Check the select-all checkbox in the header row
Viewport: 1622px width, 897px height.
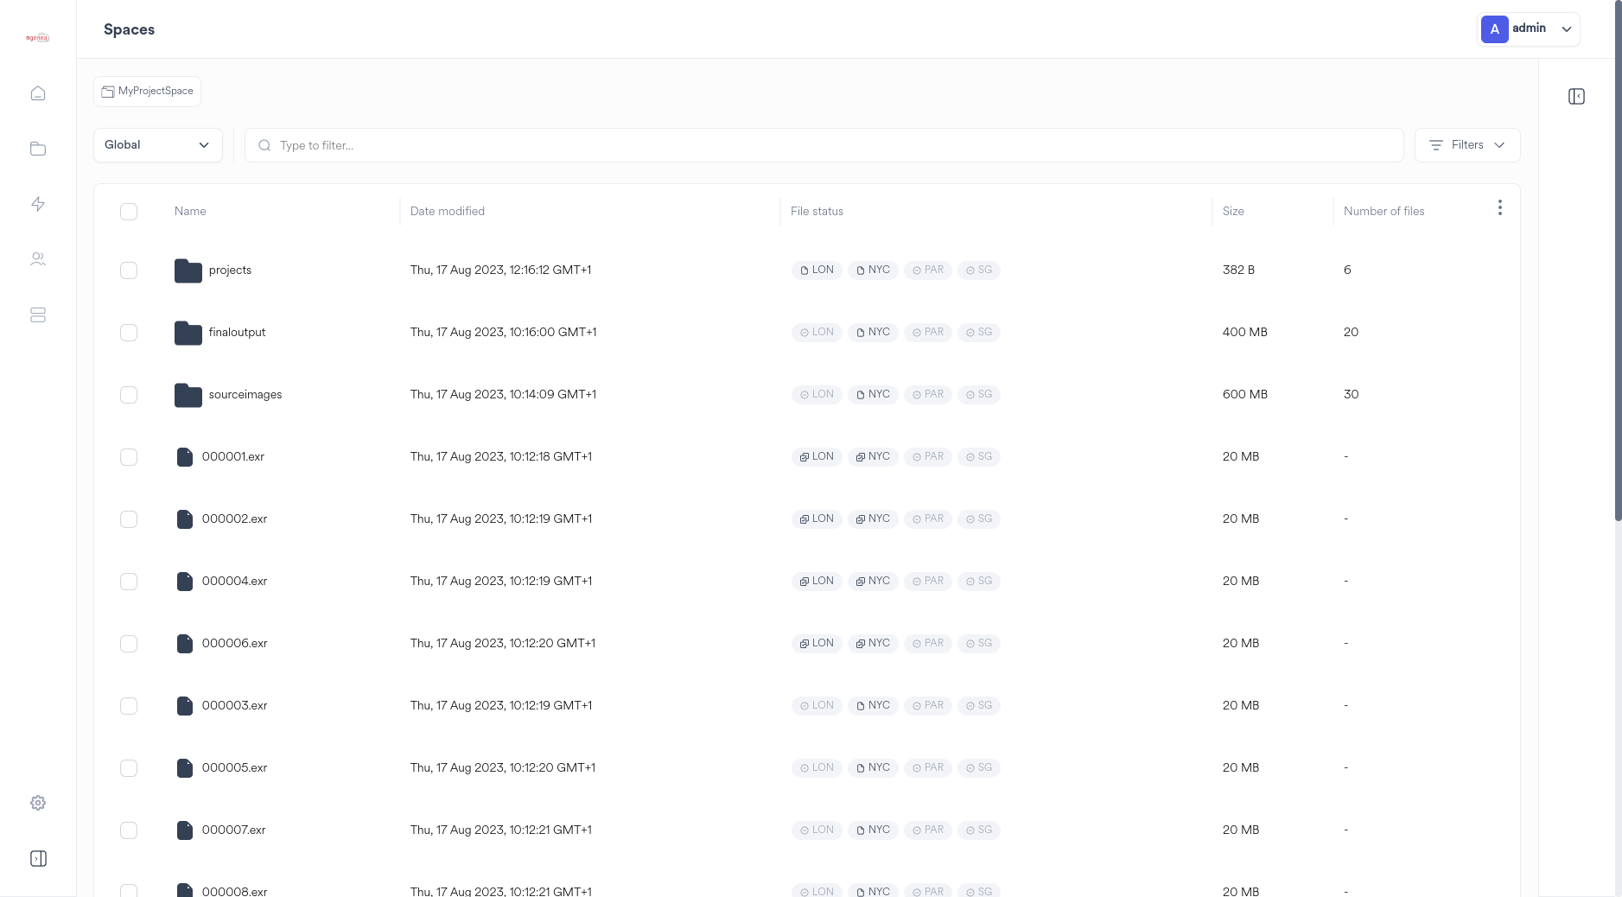tap(129, 211)
